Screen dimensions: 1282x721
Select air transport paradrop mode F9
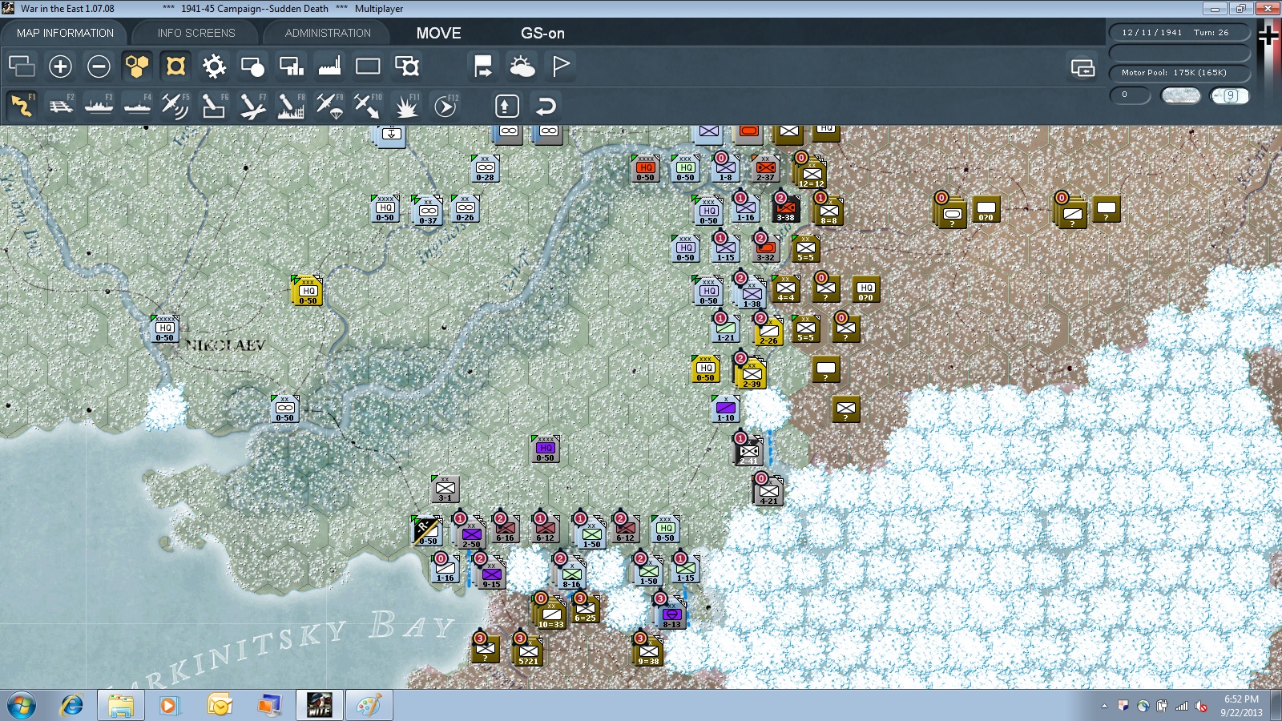[329, 106]
